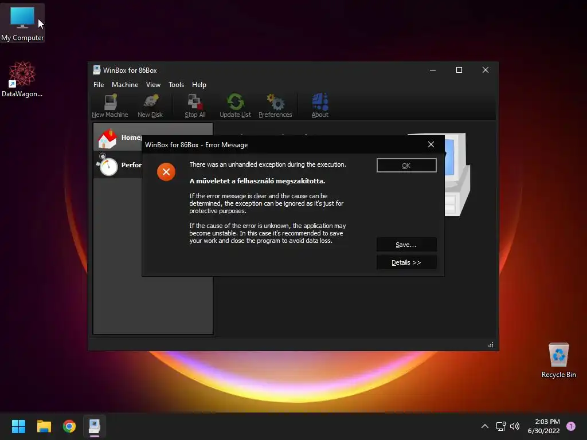Click the red error icon in dialog
The height and width of the screenshot is (440, 587).
166,172
